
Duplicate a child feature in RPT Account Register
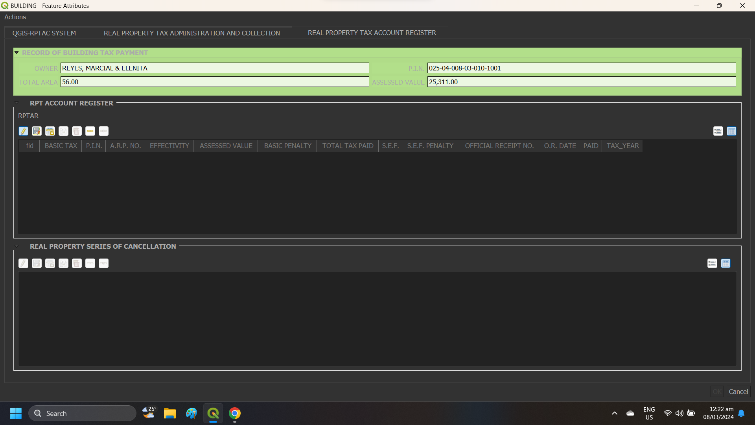click(63, 131)
